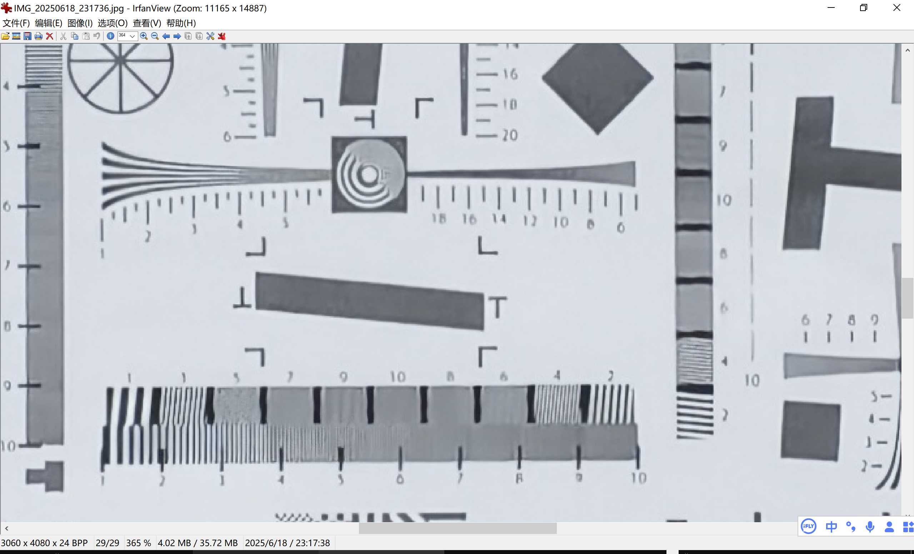Click the red X delete file icon
914x554 pixels.
click(49, 36)
